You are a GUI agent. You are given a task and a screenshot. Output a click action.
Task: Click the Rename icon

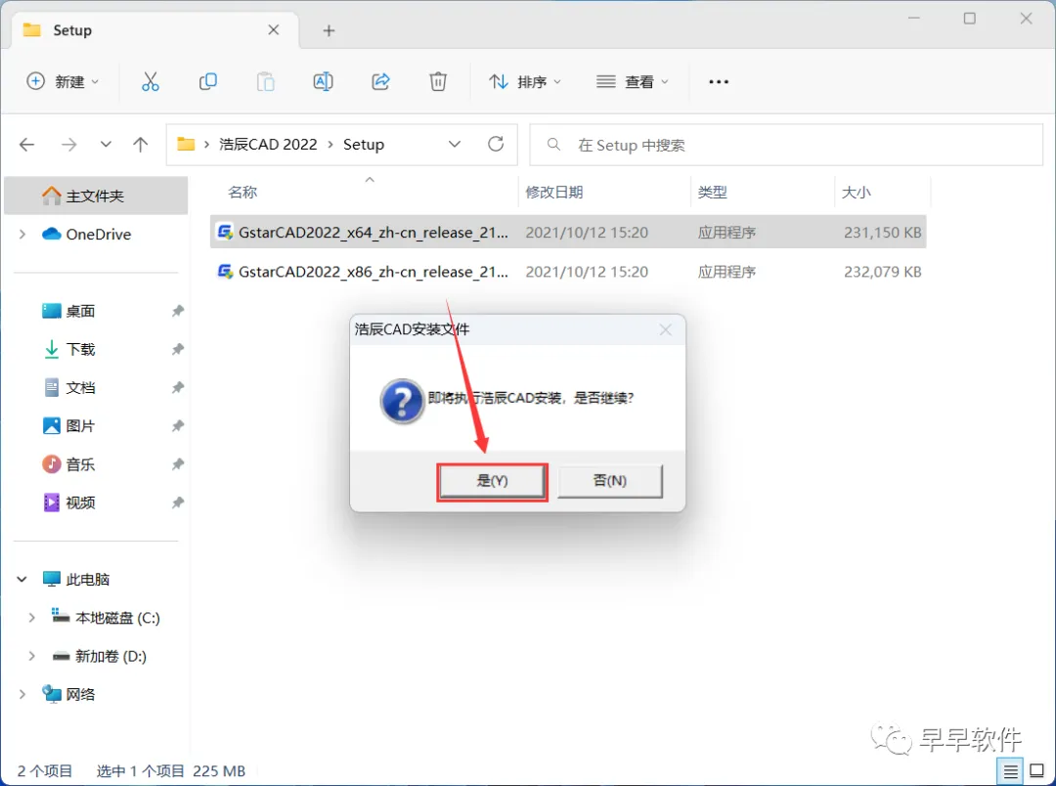[324, 81]
